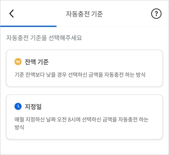169x155 pixels.
Task: Click empty area inside the 지정일 card
Action: click(101, 106)
